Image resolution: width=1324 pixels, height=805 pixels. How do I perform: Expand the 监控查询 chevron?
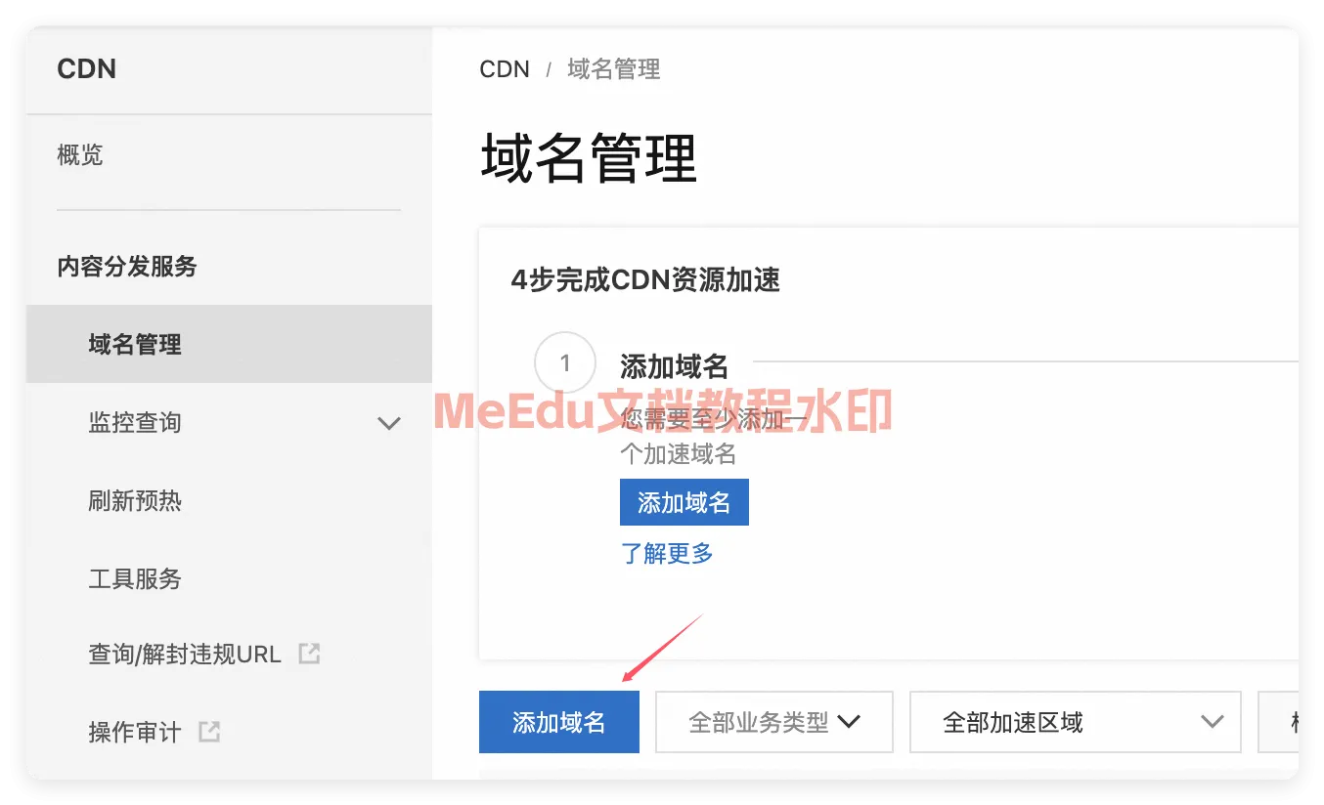pyautogui.click(x=389, y=423)
